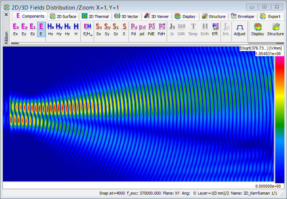Image resolution: width=287 pixels, height=199 pixels.
Task: Toggle the total E field button
Action: [41, 29]
